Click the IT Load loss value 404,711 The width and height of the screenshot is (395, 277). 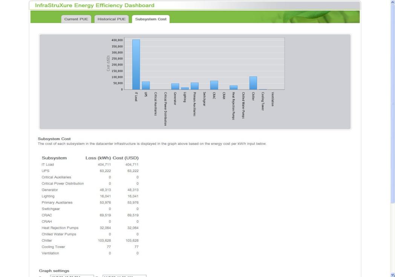104,164
